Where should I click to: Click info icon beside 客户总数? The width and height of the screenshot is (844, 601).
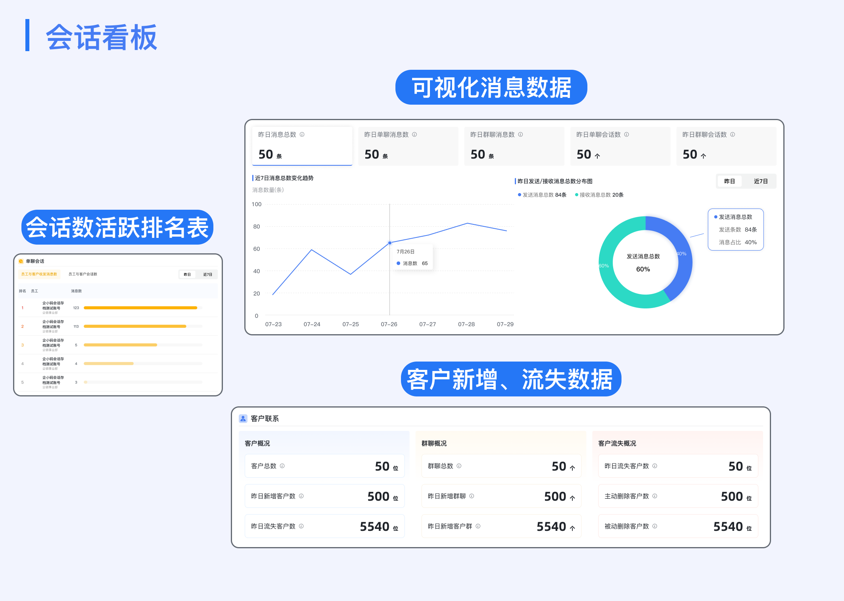point(282,466)
